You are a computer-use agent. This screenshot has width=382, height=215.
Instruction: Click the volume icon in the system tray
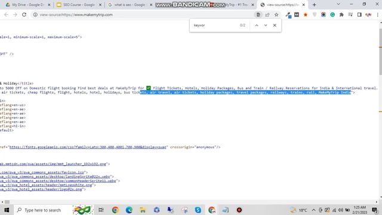point(341,210)
